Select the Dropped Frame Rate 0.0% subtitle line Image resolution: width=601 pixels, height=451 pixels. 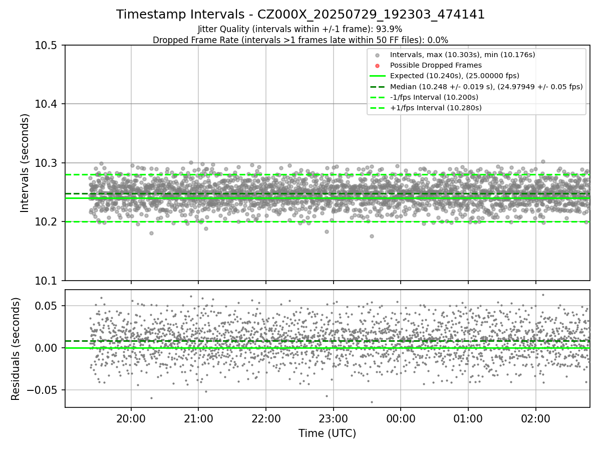click(x=300, y=40)
